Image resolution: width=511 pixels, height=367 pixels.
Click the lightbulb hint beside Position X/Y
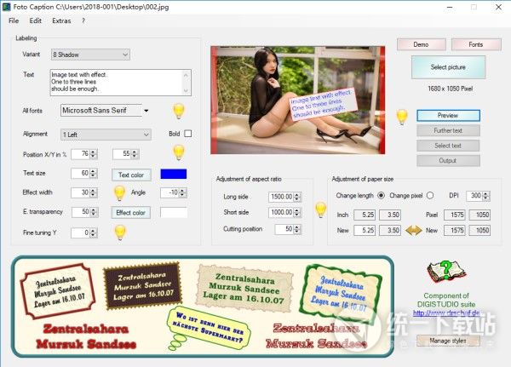coord(179,152)
